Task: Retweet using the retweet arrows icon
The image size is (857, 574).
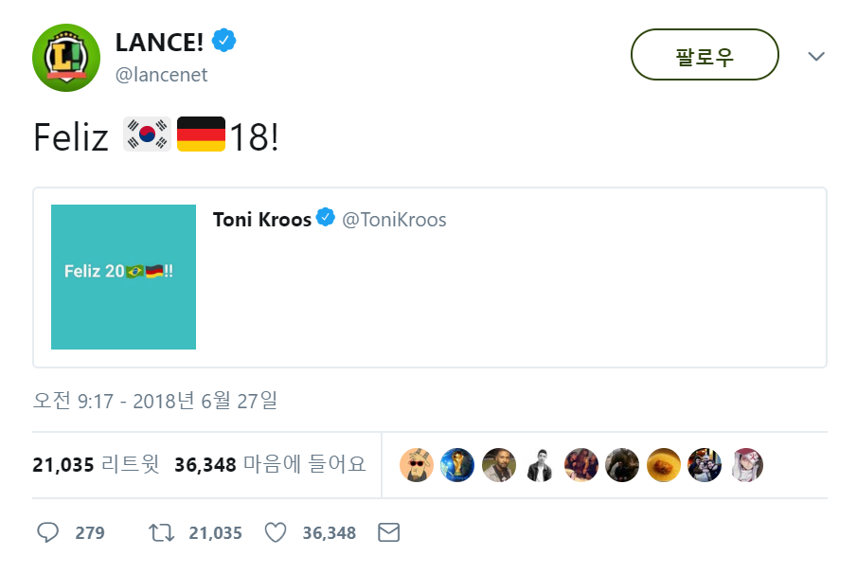Action: click(162, 532)
